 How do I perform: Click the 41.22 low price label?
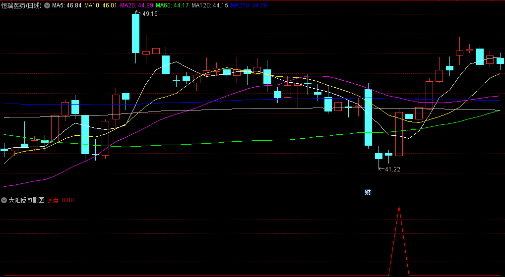392,169
